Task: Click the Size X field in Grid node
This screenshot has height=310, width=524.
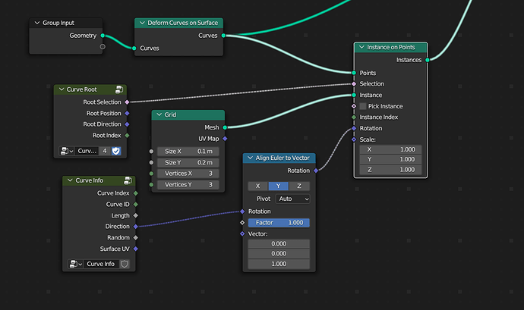Action: pyautogui.click(x=188, y=151)
